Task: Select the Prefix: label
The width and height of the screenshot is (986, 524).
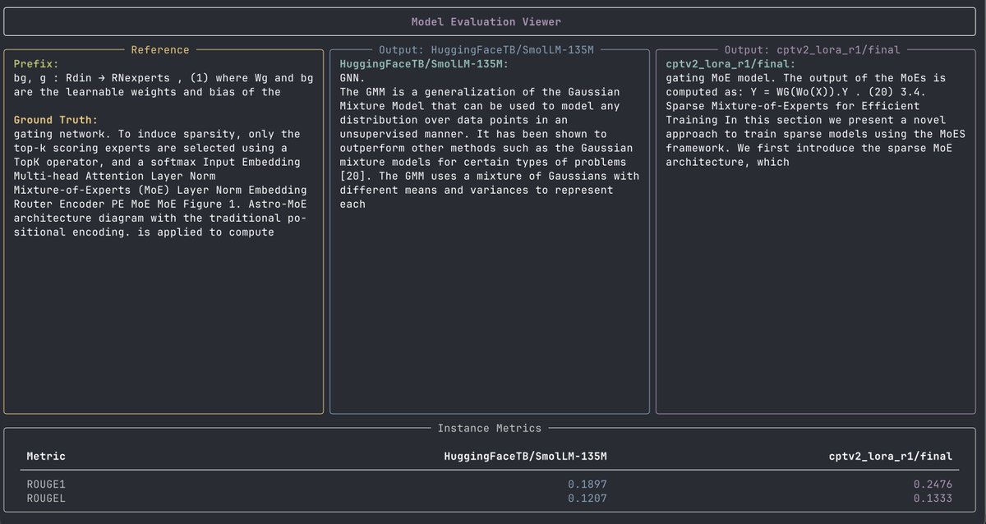Action: point(36,64)
